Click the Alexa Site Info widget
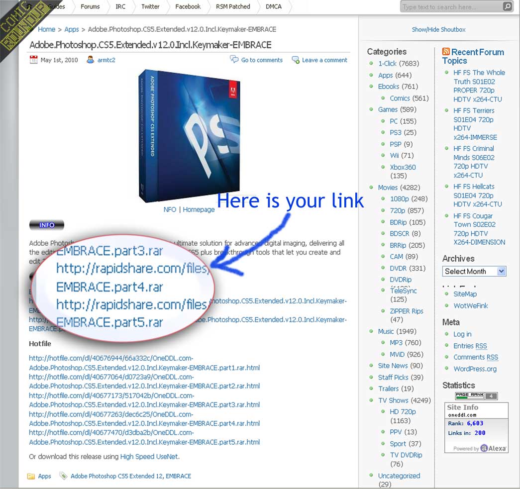 476,428
